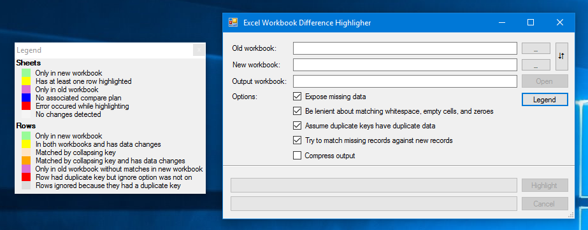Click Rows ignored because they had a duplicate key

(108, 186)
